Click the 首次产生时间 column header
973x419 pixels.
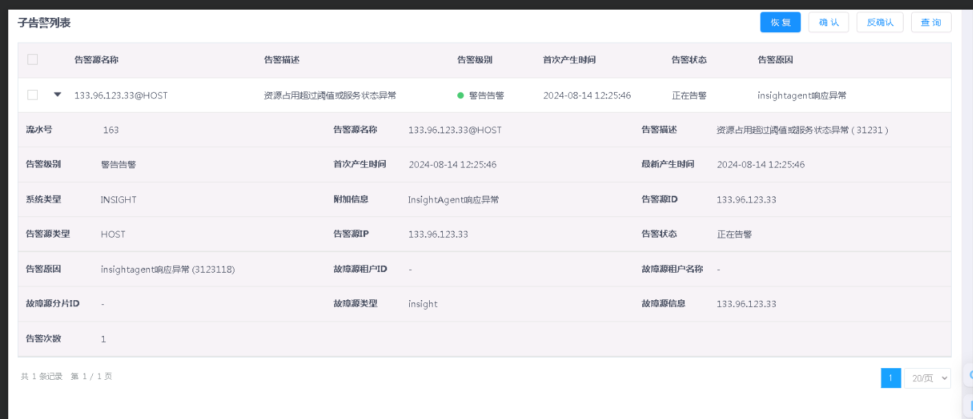click(569, 60)
